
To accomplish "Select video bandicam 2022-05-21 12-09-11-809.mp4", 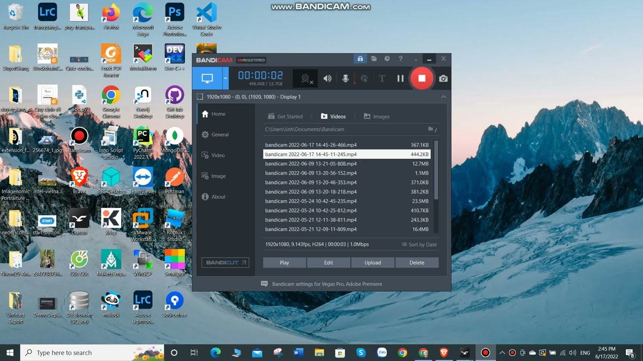I will (347, 229).
